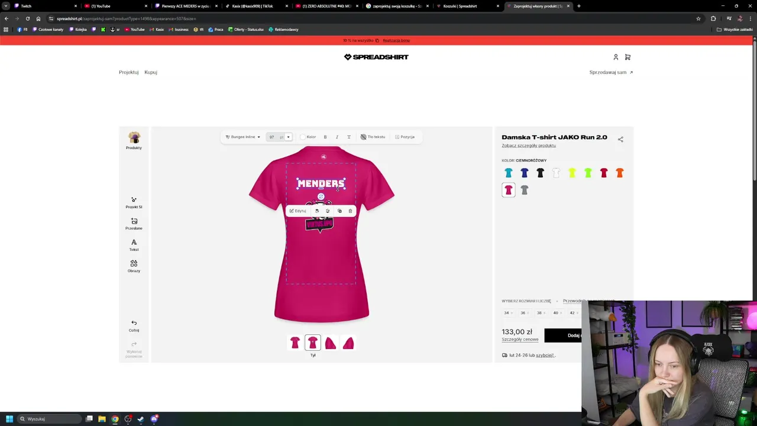757x426 pixels.
Task: Open the Pozycja position options
Action: 405,137
